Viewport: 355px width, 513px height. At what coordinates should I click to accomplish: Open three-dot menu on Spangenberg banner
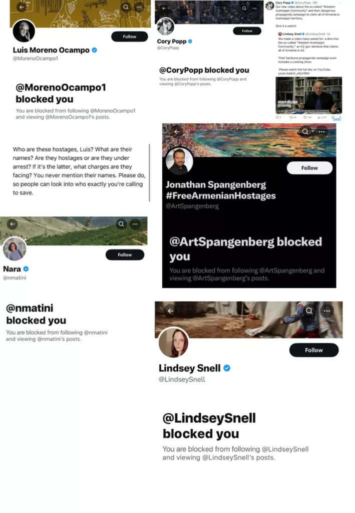pos(321,132)
